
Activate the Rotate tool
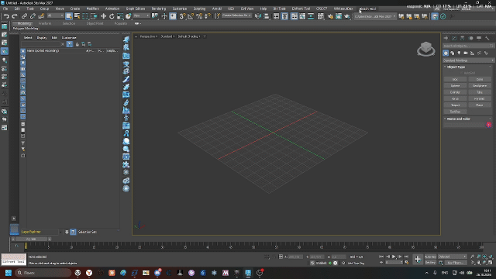click(112, 16)
